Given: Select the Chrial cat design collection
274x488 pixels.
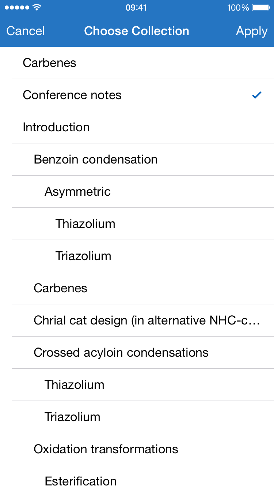Looking at the screenshot, I should (137, 320).
